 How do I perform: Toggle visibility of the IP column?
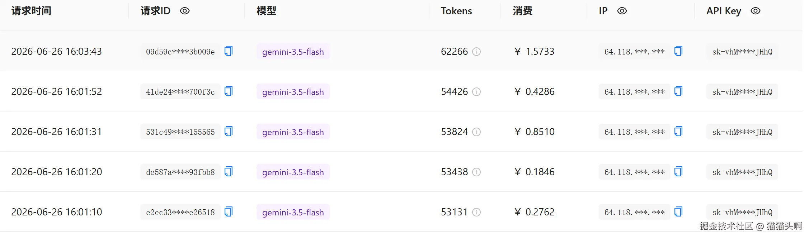[622, 11]
